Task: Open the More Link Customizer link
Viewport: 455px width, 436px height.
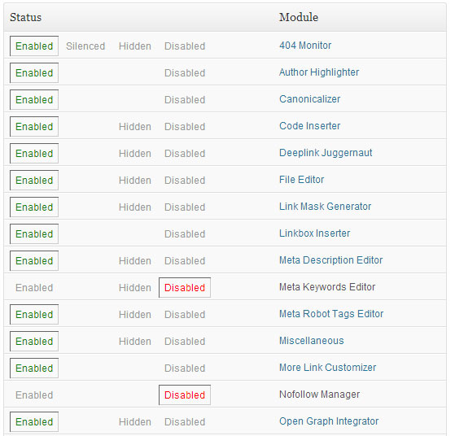Action: click(x=327, y=367)
